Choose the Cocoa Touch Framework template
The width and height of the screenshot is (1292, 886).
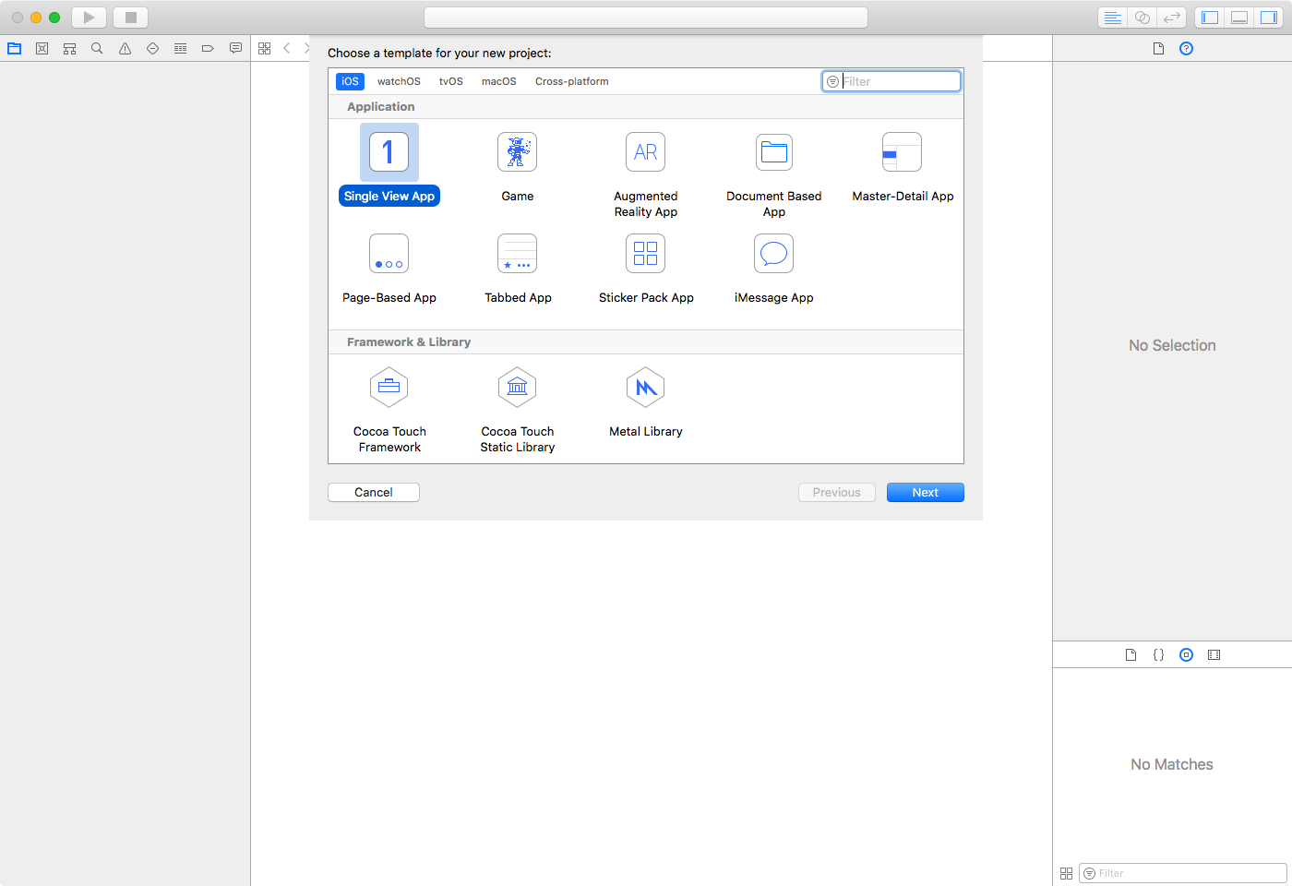(389, 409)
